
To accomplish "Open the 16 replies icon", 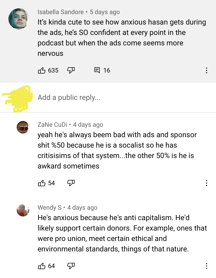I will tap(97, 70).
